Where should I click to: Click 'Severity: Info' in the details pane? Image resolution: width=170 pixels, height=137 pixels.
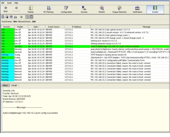click(9, 90)
